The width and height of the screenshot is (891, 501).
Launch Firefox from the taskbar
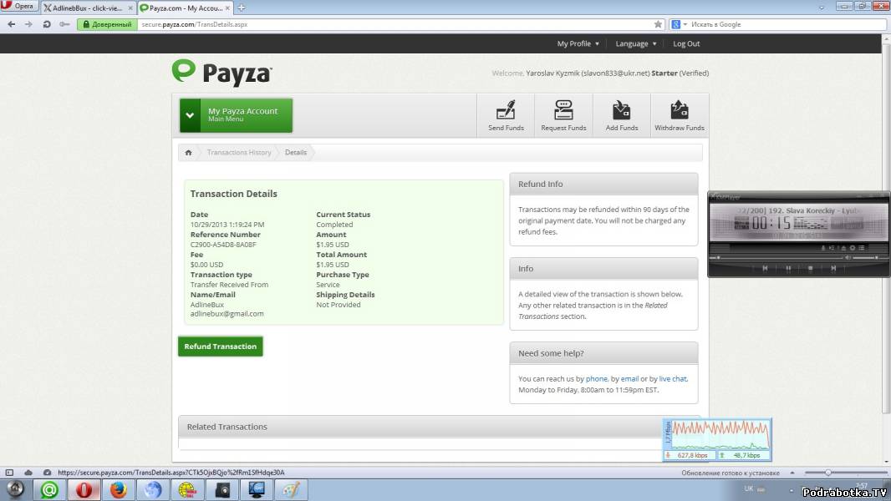point(118,490)
